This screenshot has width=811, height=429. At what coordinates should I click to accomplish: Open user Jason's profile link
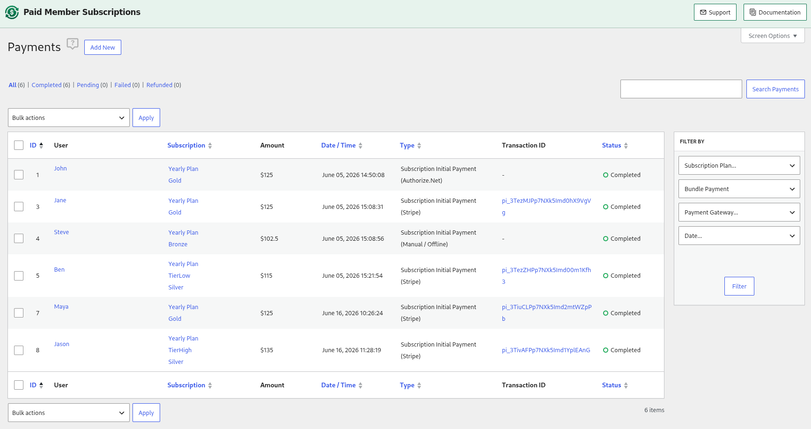pyautogui.click(x=61, y=344)
